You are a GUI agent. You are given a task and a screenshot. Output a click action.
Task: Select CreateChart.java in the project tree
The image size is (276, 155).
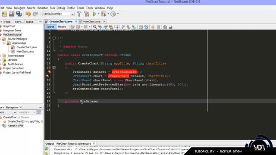(27, 47)
